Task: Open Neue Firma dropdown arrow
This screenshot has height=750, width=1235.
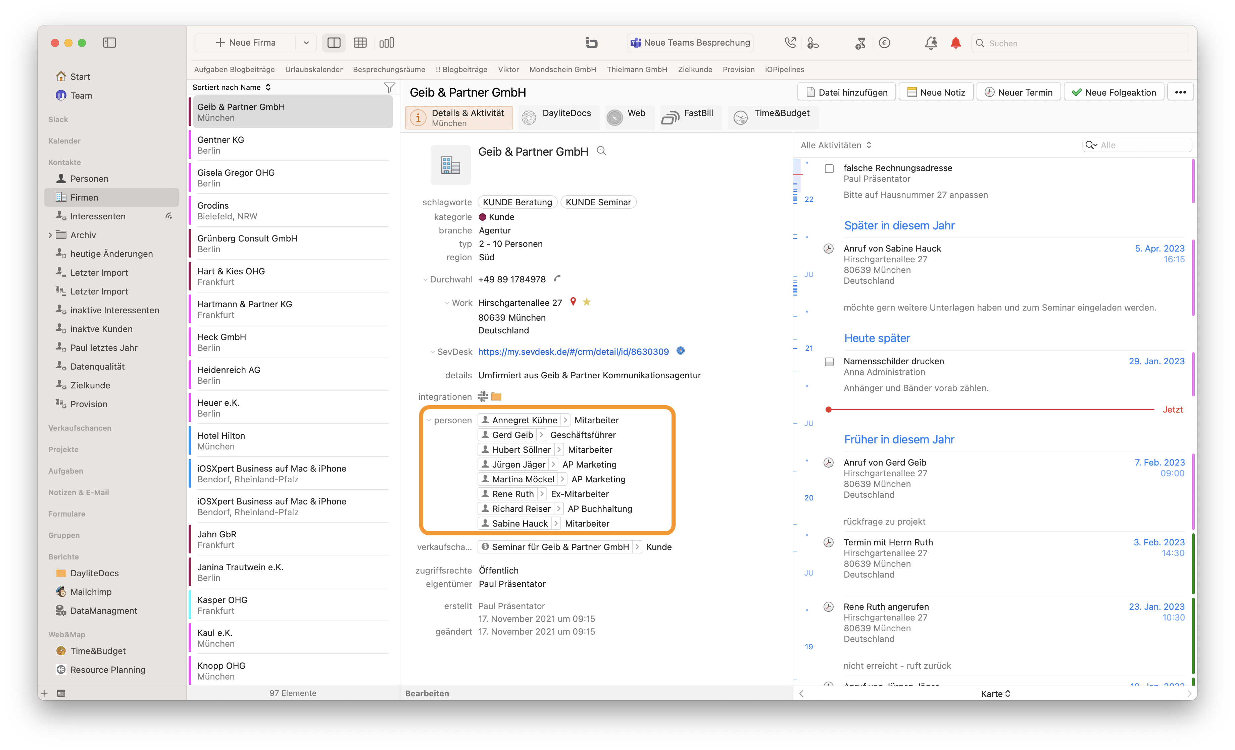Action: coord(306,43)
